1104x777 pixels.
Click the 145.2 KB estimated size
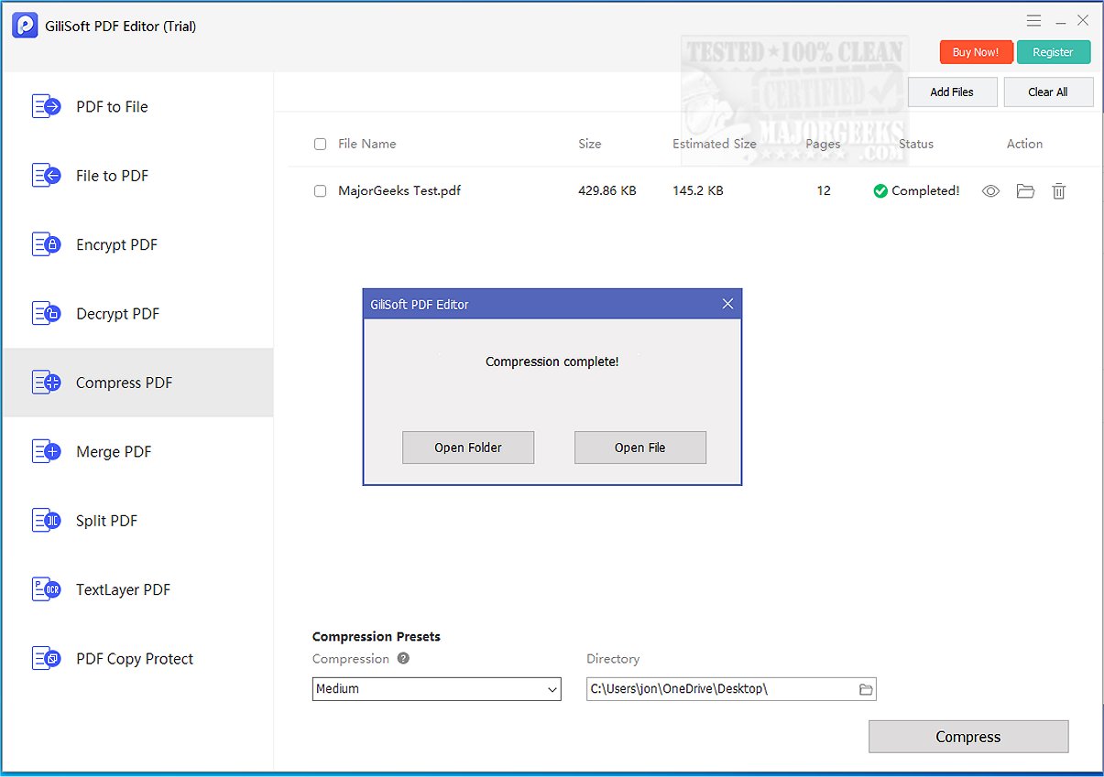pyautogui.click(x=698, y=191)
